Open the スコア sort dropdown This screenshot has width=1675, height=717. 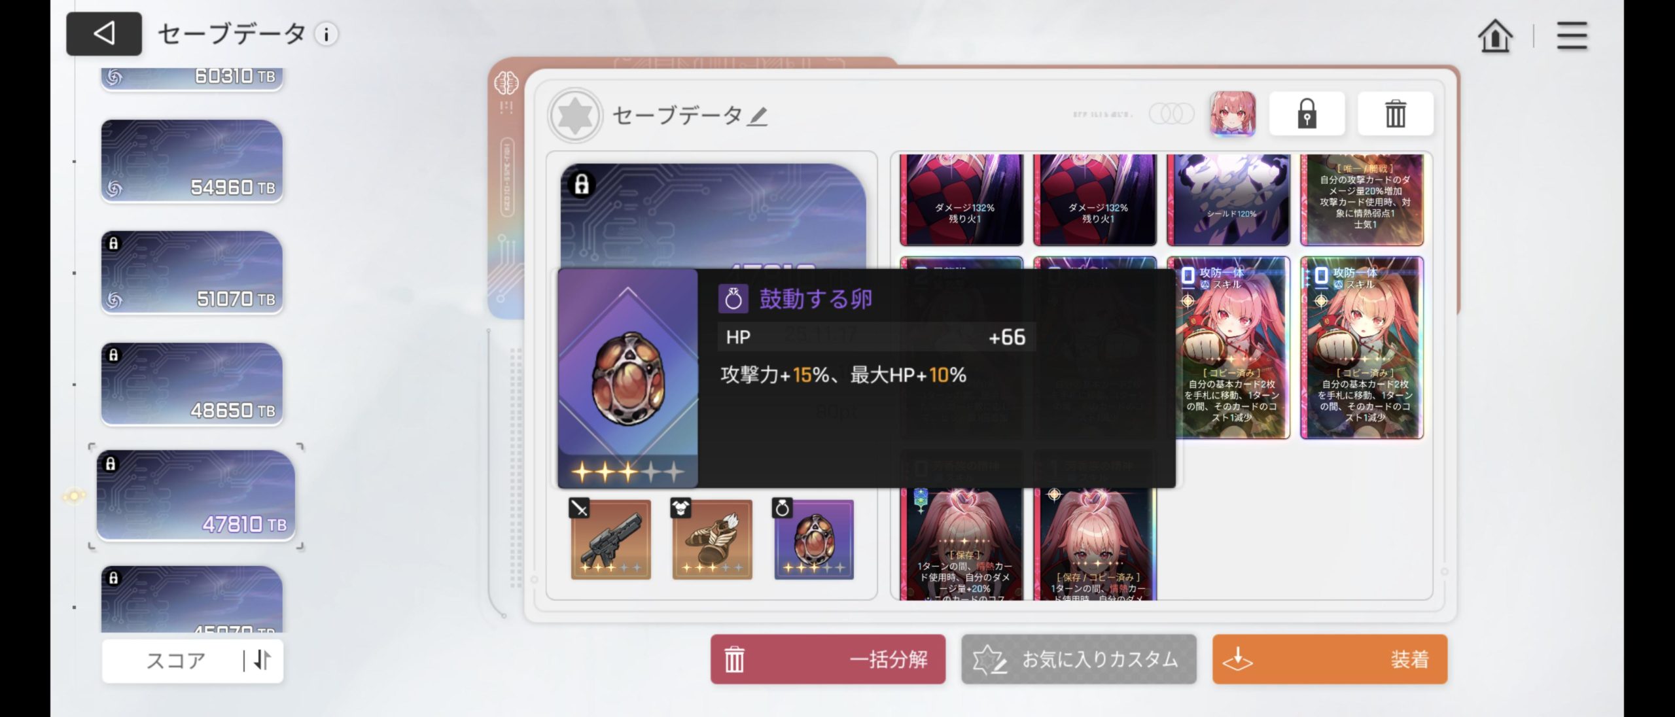175,661
